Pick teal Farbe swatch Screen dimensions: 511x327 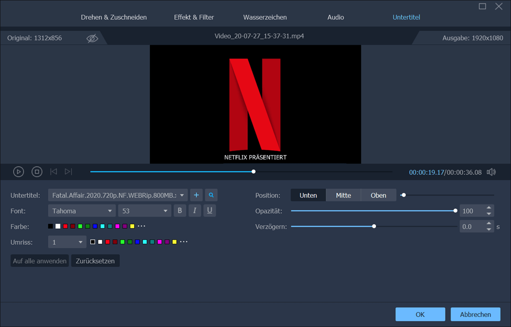point(110,226)
